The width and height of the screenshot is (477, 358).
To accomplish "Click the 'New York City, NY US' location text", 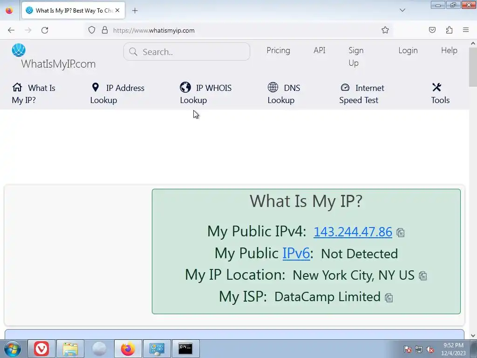I will tap(353, 275).
